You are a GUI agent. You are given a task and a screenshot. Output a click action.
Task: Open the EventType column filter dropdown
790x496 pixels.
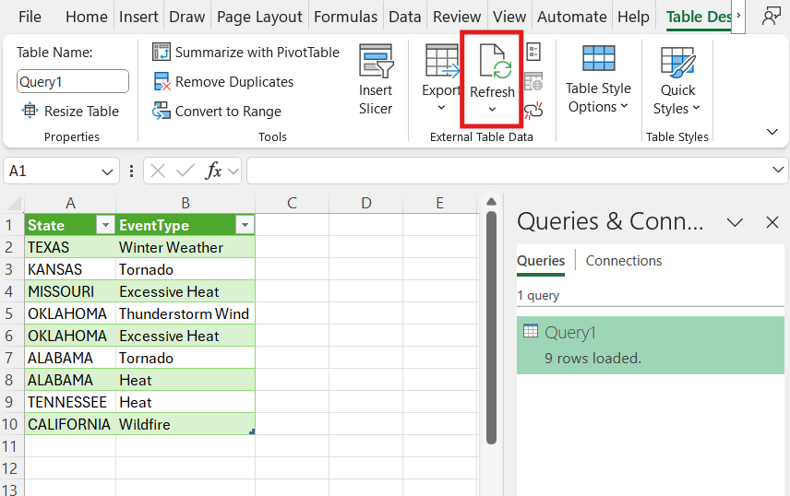(x=245, y=225)
